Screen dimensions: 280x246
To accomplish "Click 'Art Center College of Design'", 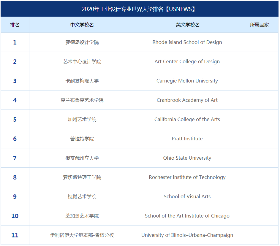I will tap(187, 62).
